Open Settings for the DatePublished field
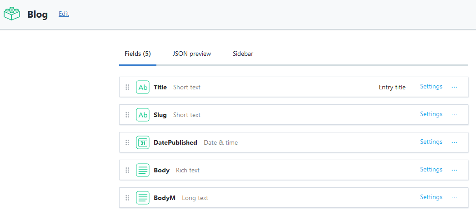 (431, 142)
